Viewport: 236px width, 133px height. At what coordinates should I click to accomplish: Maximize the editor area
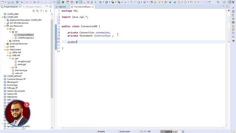pyautogui.click(x=227, y=7)
